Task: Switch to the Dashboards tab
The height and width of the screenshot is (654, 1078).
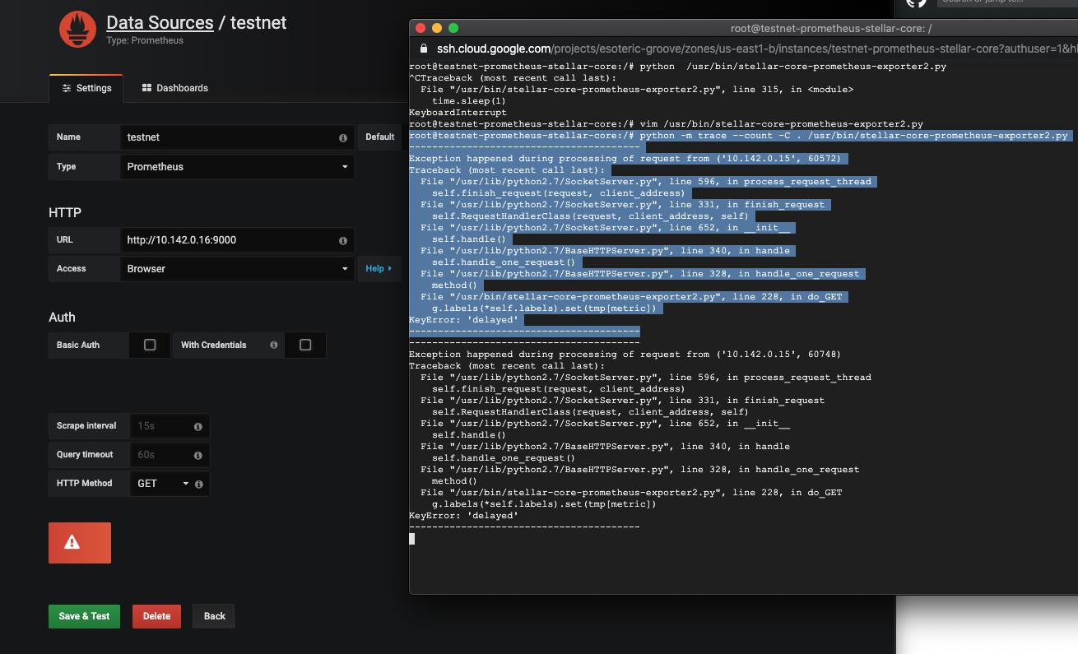Action: pyautogui.click(x=174, y=87)
